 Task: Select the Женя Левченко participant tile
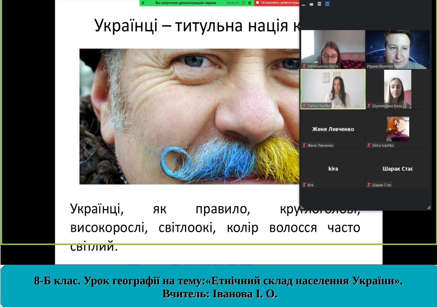333,129
